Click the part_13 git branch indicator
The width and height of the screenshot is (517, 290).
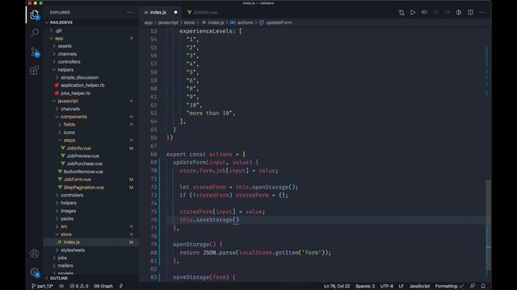pyautogui.click(x=42, y=286)
